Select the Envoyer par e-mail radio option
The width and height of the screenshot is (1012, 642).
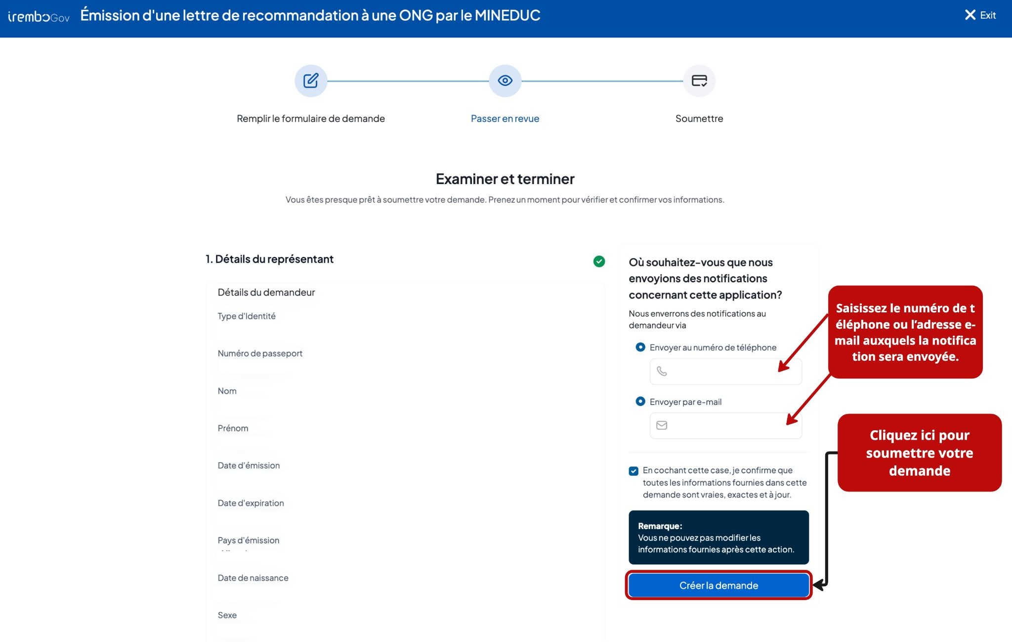click(640, 401)
